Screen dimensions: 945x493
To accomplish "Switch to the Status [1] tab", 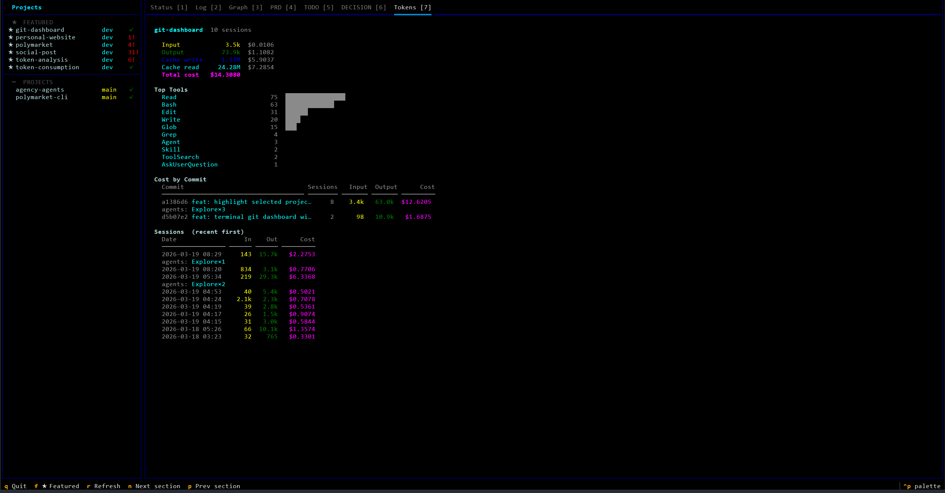I will [169, 7].
